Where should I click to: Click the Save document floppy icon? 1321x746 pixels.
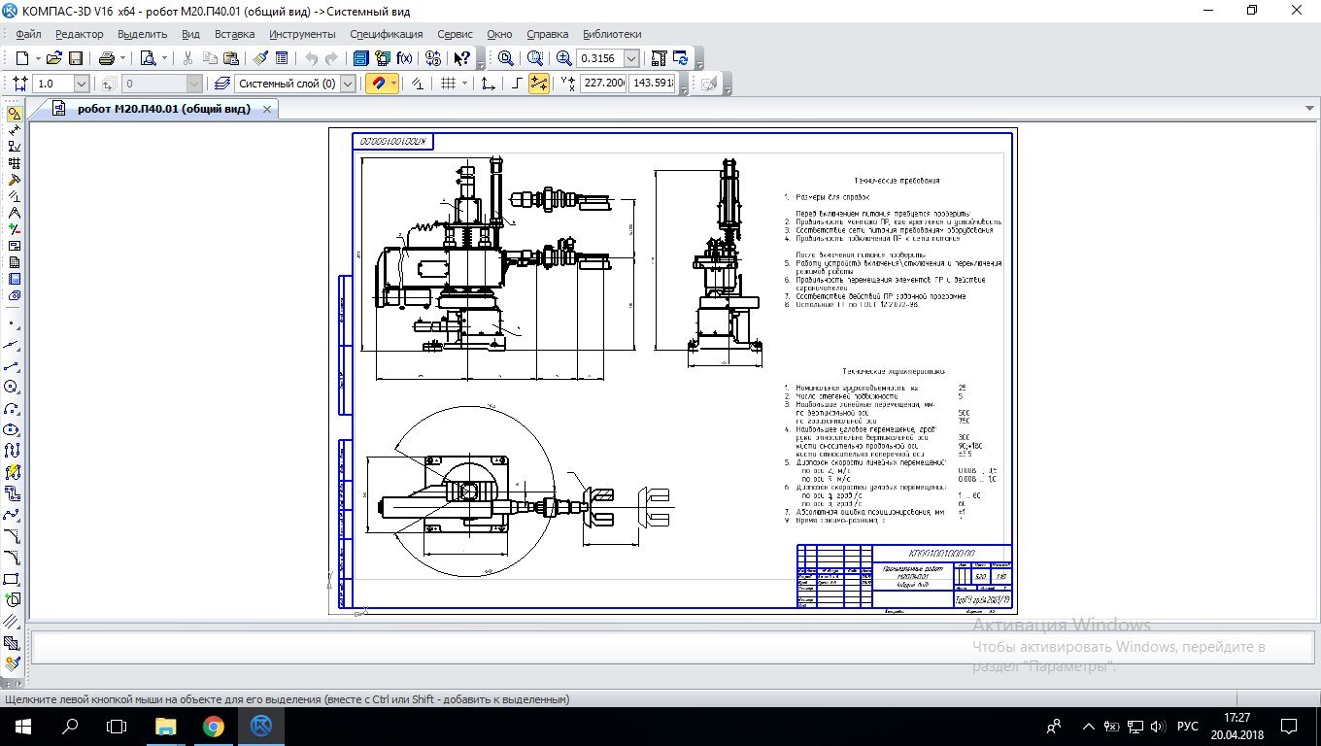coord(76,58)
